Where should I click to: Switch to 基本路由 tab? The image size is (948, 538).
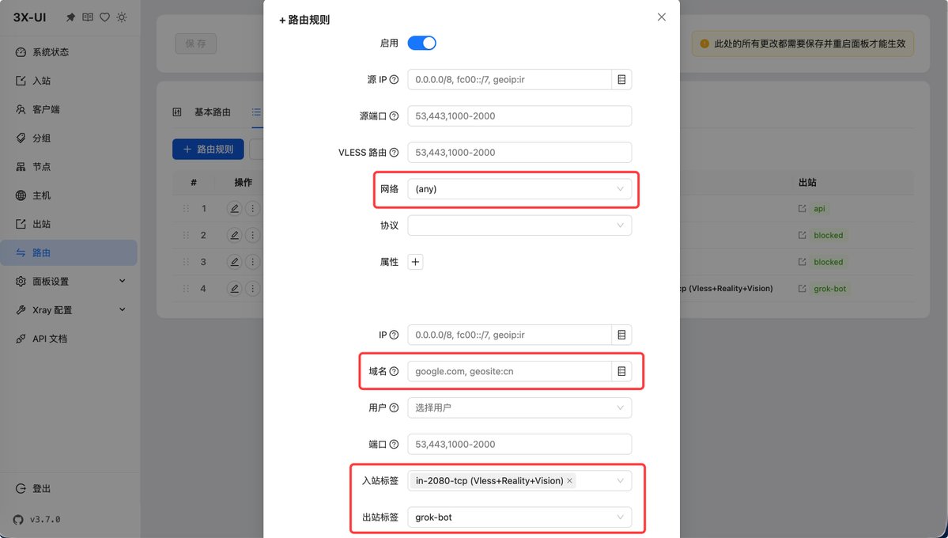point(202,112)
